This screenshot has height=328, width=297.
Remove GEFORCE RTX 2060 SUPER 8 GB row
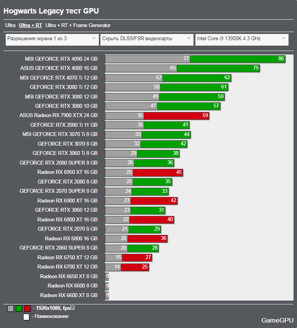(100, 248)
